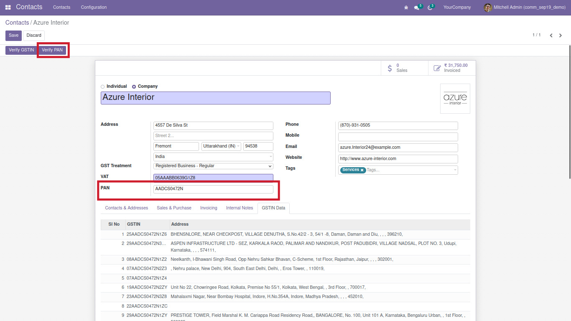Select the Company radio option

point(134,87)
